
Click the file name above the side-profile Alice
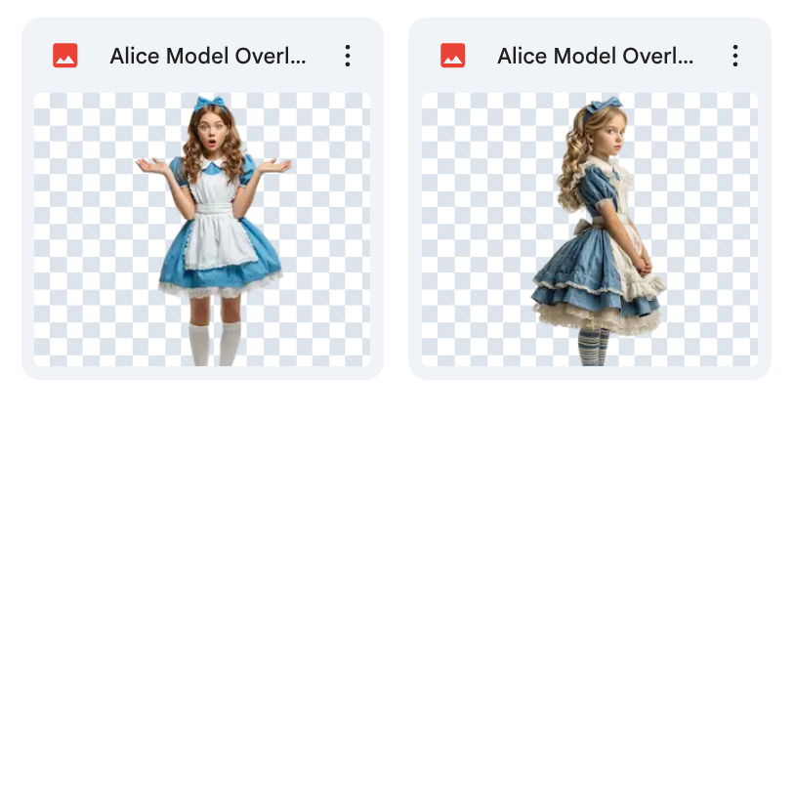(595, 57)
